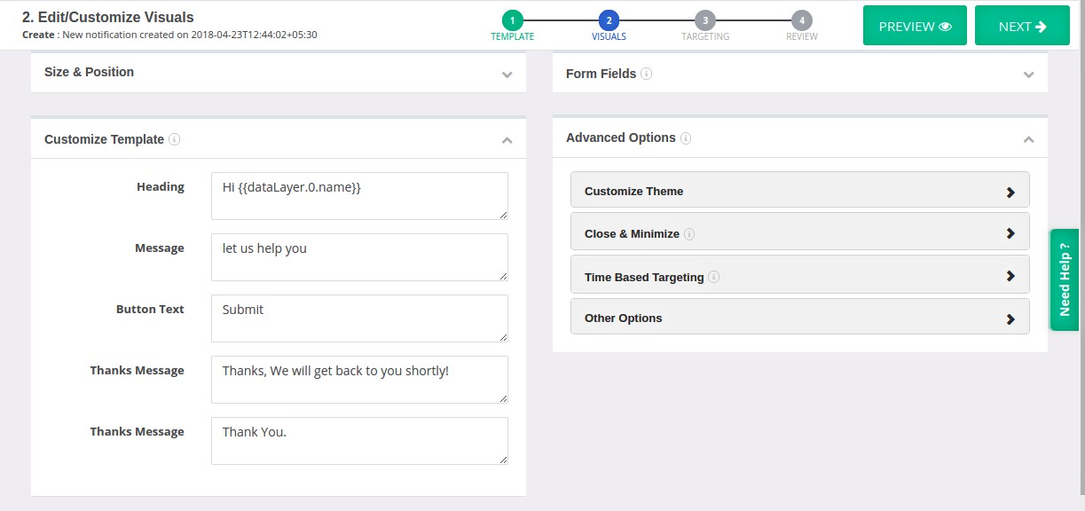Open the Customize Theme section

point(799,191)
